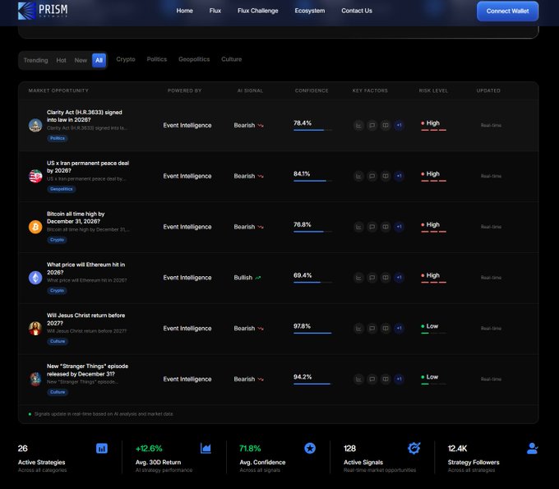Open chart factor icon in Jesus Christ row
This screenshot has height=489, width=559.
358,328
